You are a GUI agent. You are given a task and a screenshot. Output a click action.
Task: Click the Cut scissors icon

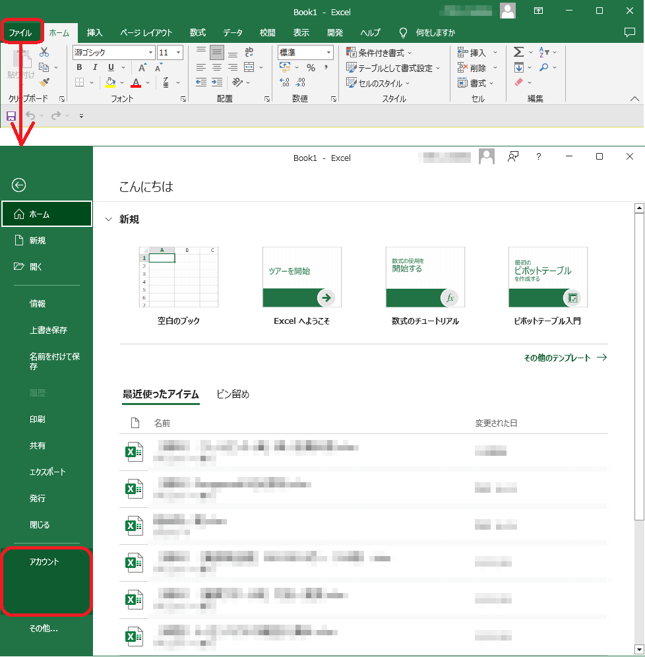pos(44,52)
